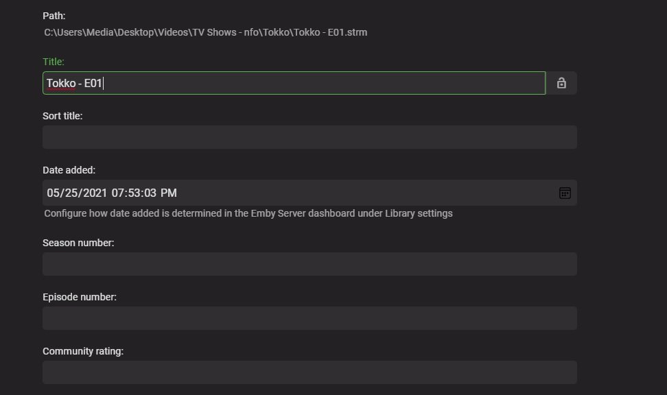Click the "Date added:" label

click(69, 170)
